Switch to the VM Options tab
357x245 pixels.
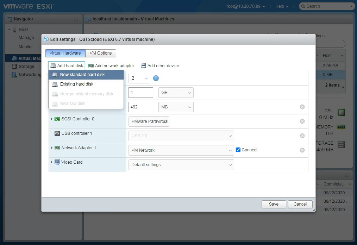pos(101,53)
